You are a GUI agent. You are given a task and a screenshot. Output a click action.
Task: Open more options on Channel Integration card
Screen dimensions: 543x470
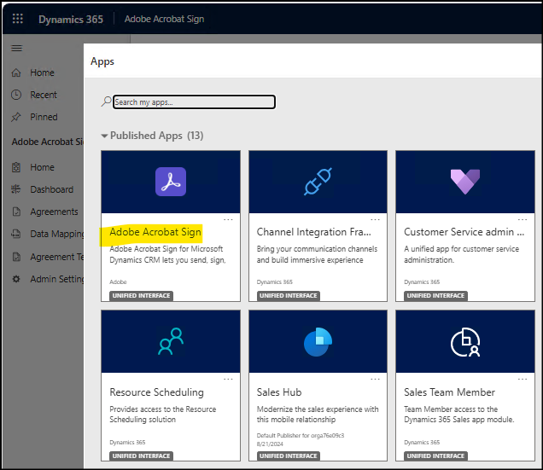[x=375, y=219]
